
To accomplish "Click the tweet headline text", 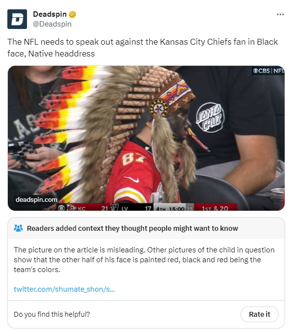I will (142, 48).
